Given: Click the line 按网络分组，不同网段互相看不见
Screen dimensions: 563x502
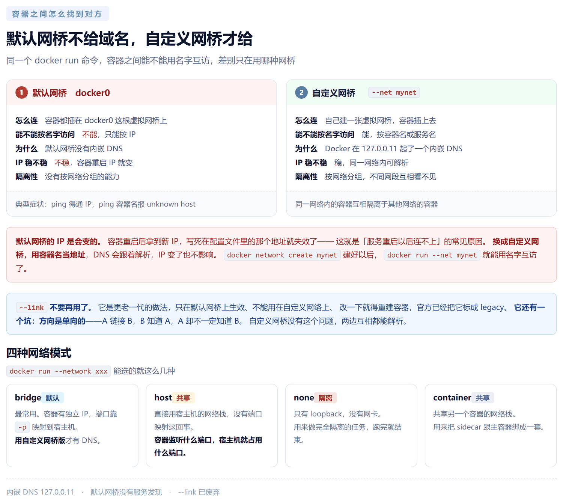Looking at the screenshot, I should (x=381, y=177).
